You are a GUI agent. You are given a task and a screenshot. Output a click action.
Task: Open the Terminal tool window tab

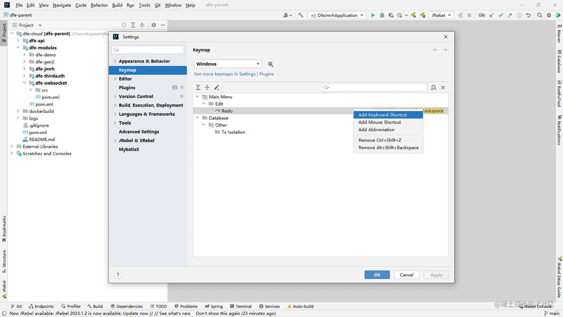[241, 306]
